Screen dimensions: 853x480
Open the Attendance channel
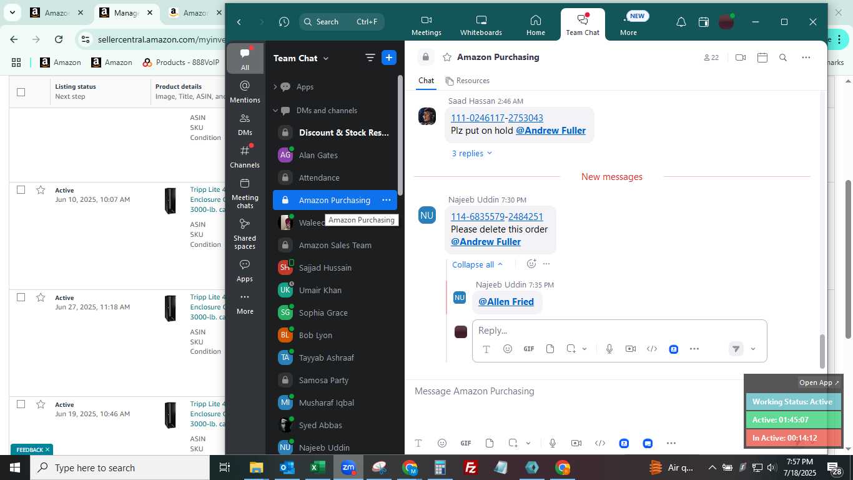pyautogui.click(x=335, y=177)
